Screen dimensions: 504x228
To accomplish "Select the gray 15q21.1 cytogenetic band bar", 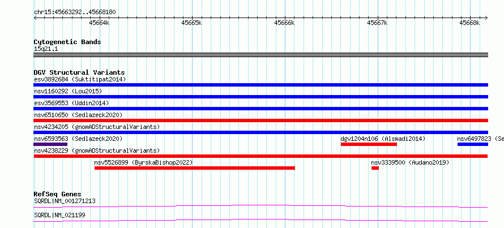I will pyautogui.click(x=260, y=55).
